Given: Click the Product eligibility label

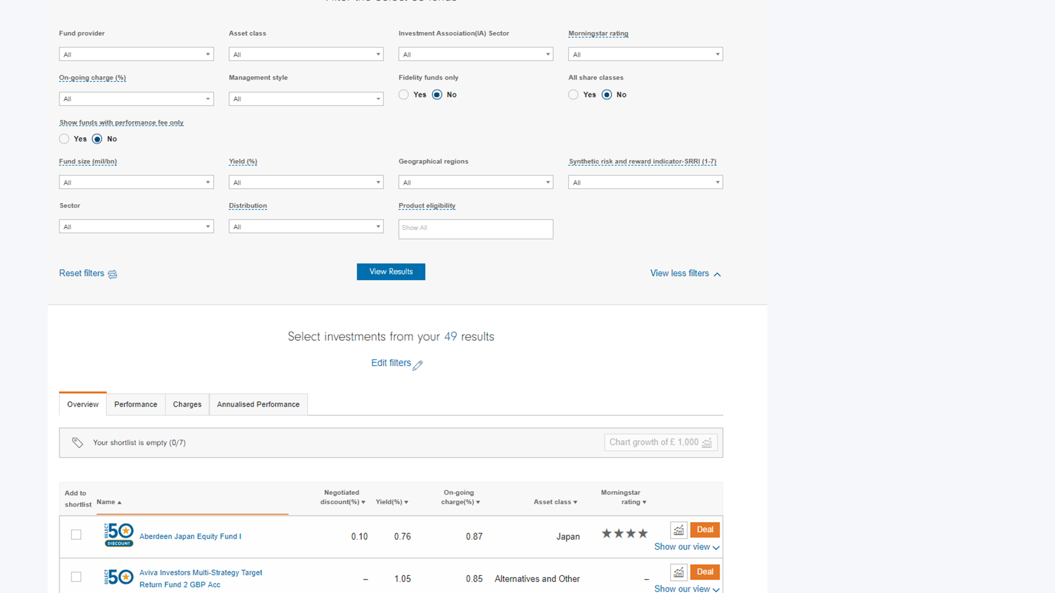Looking at the screenshot, I should (427, 205).
